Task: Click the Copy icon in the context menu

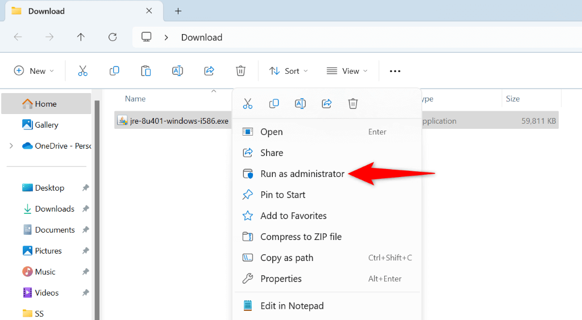Action: click(274, 103)
